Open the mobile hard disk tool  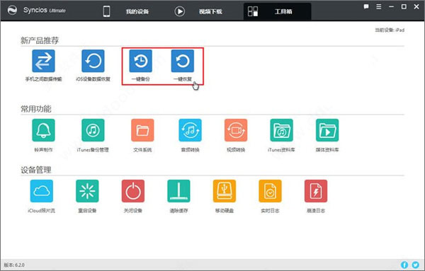(x=225, y=191)
